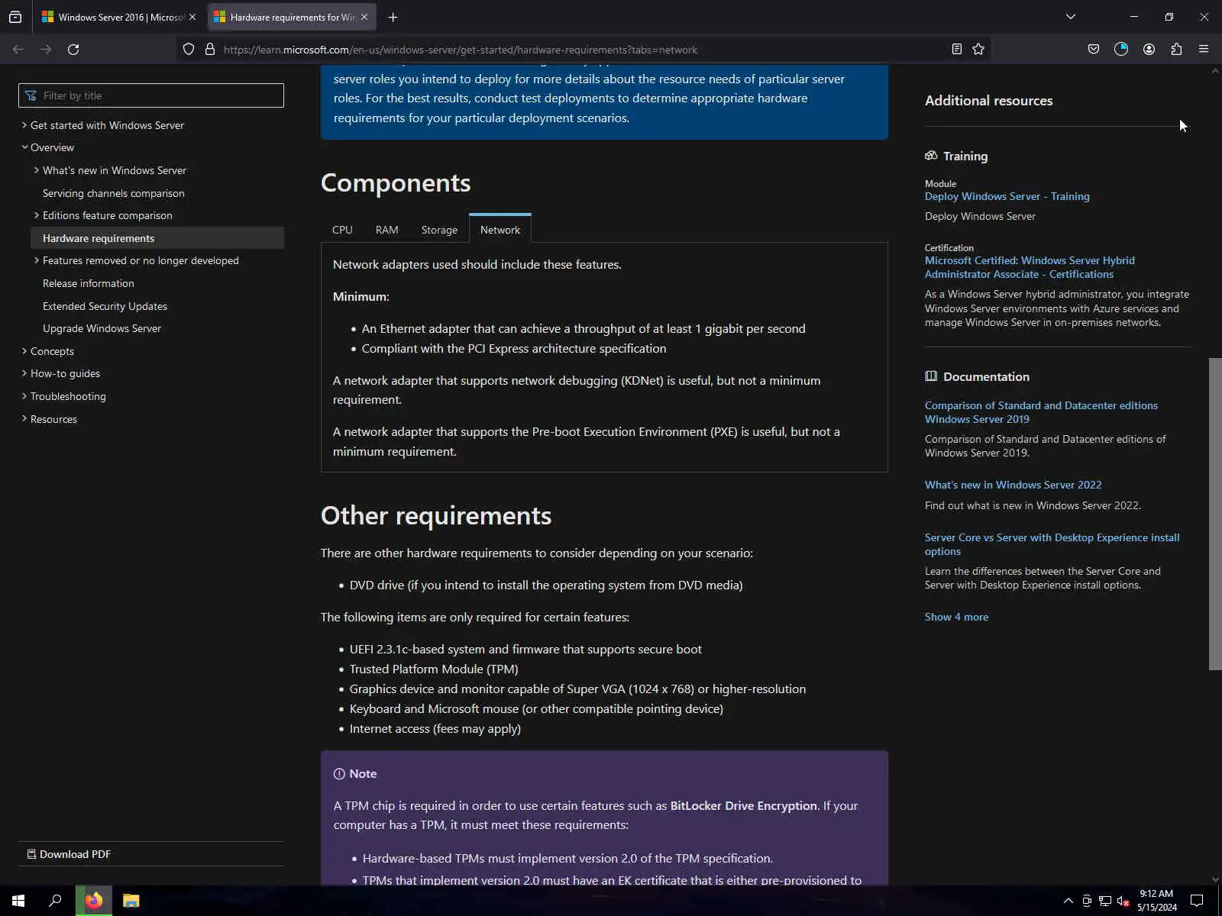This screenshot has height=916, width=1222.
Task: Toggle Reader View for this page
Action: (x=956, y=50)
